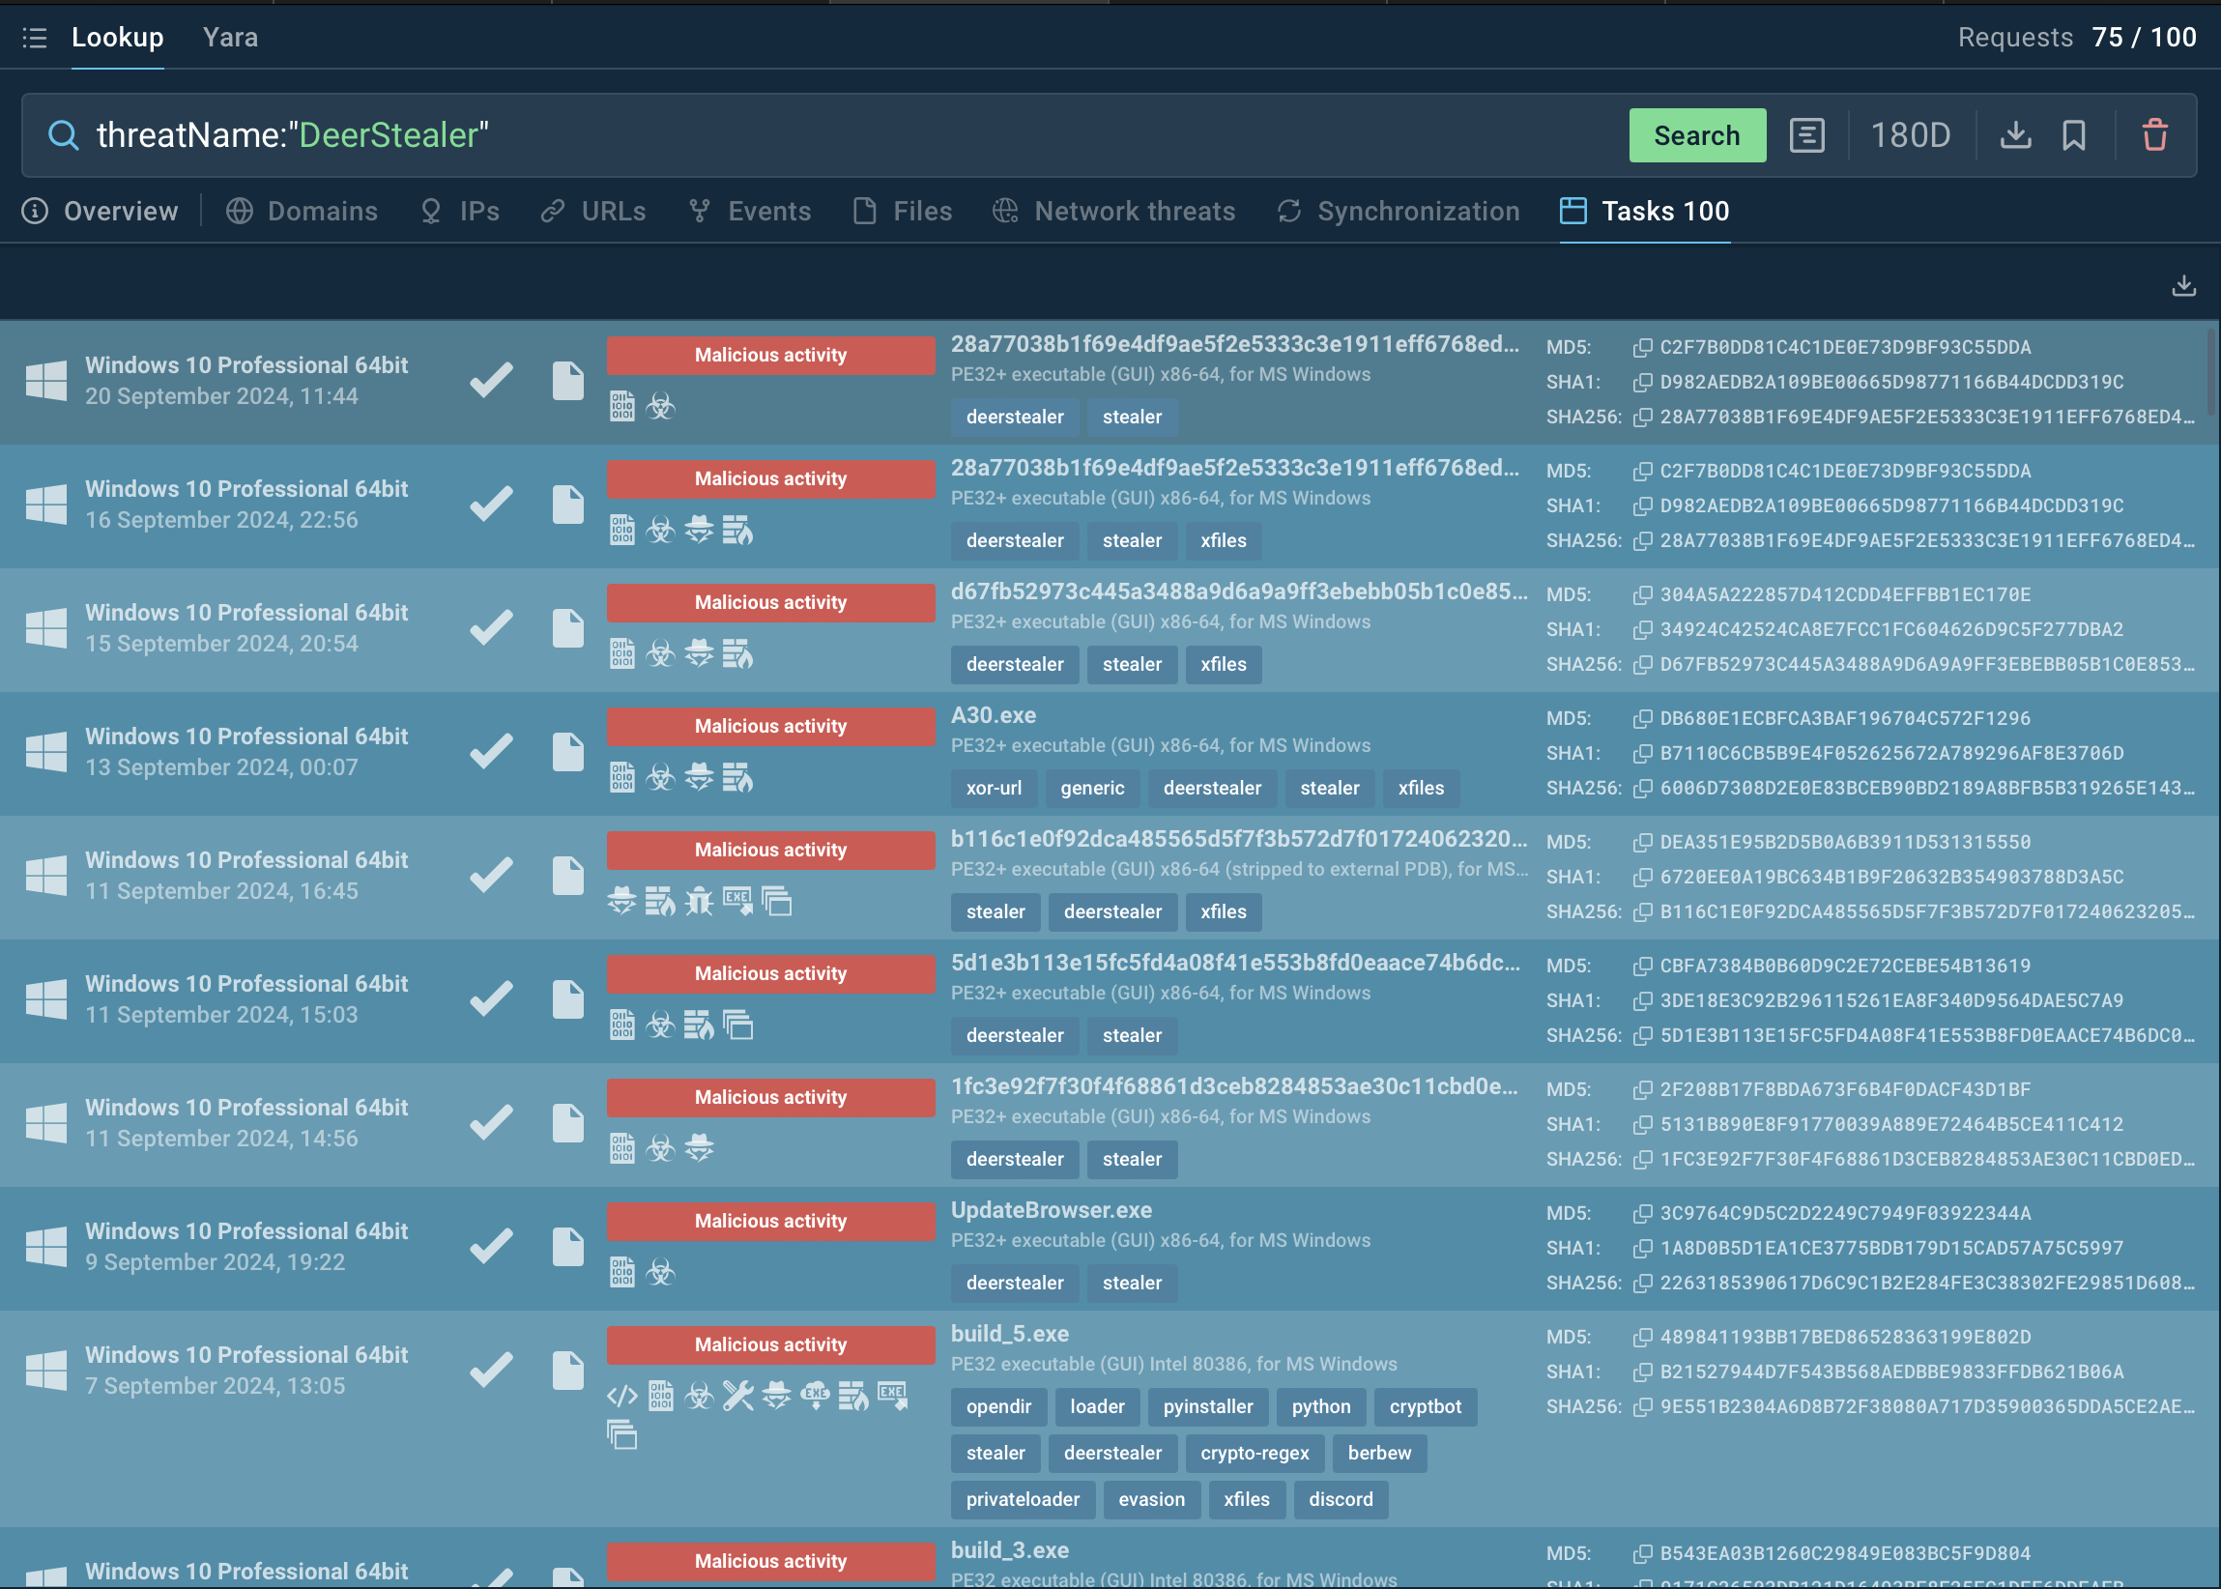The height and width of the screenshot is (1589, 2221).
Task: Copy SHA1 hash of UpdateBrowser.exe task
Action: 1643,1249
